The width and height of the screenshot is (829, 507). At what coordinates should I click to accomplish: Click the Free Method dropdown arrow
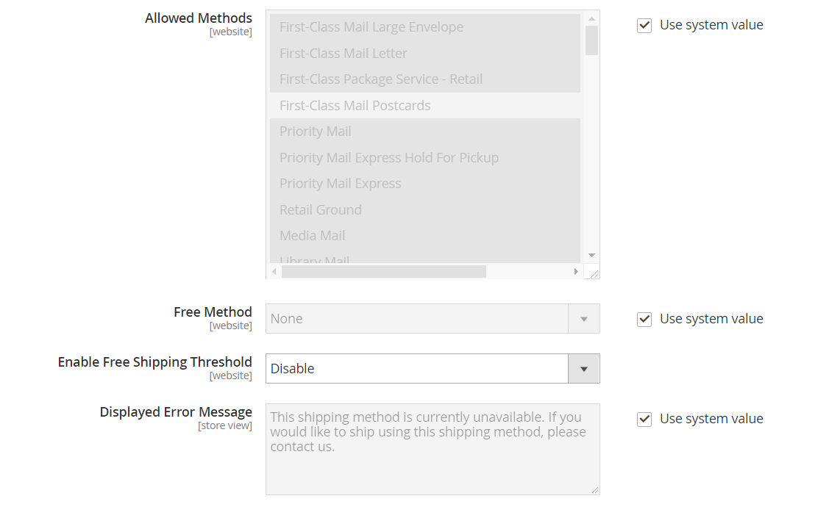coord(584,319)
